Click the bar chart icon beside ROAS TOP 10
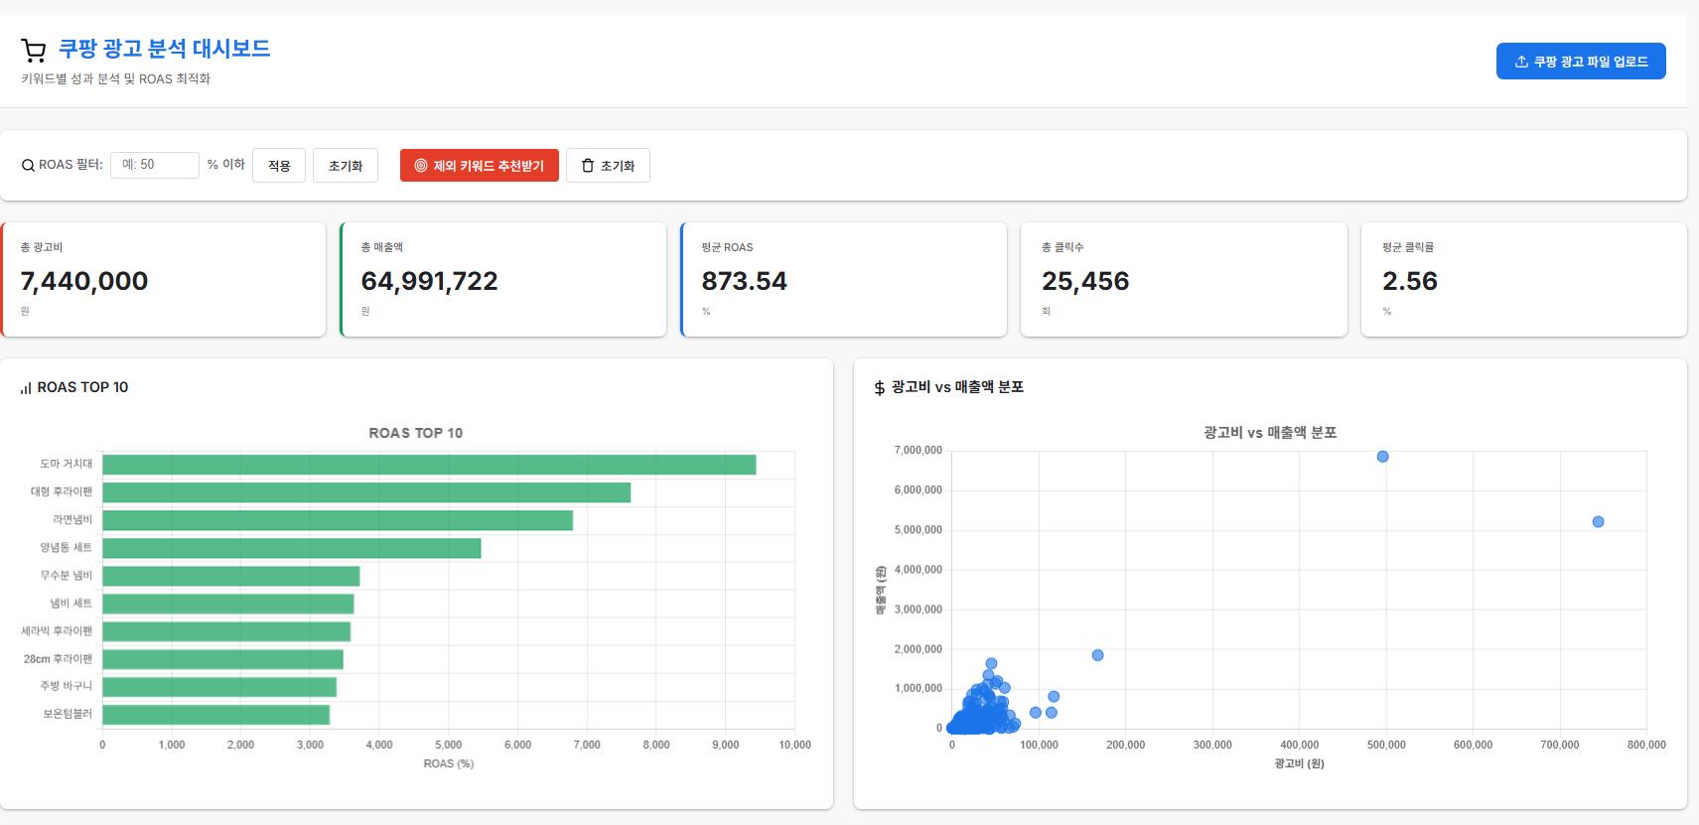 (26, 388)
